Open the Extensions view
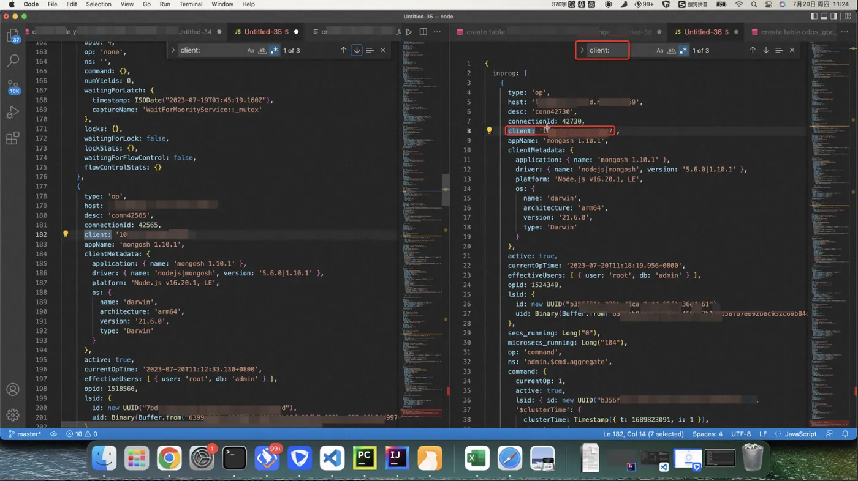This screenshot has height=481, width=858. (13, 138)
